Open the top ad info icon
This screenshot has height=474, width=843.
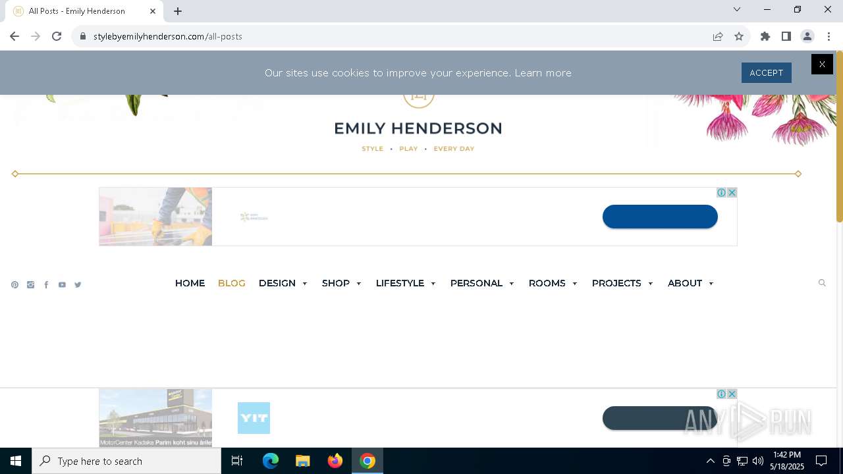point(721,192)
